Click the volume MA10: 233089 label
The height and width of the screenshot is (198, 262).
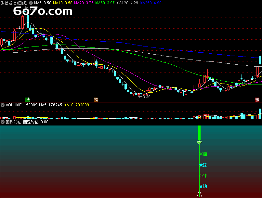tap(76, 105)
